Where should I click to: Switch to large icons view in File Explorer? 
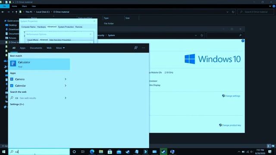tap(273, 146)
